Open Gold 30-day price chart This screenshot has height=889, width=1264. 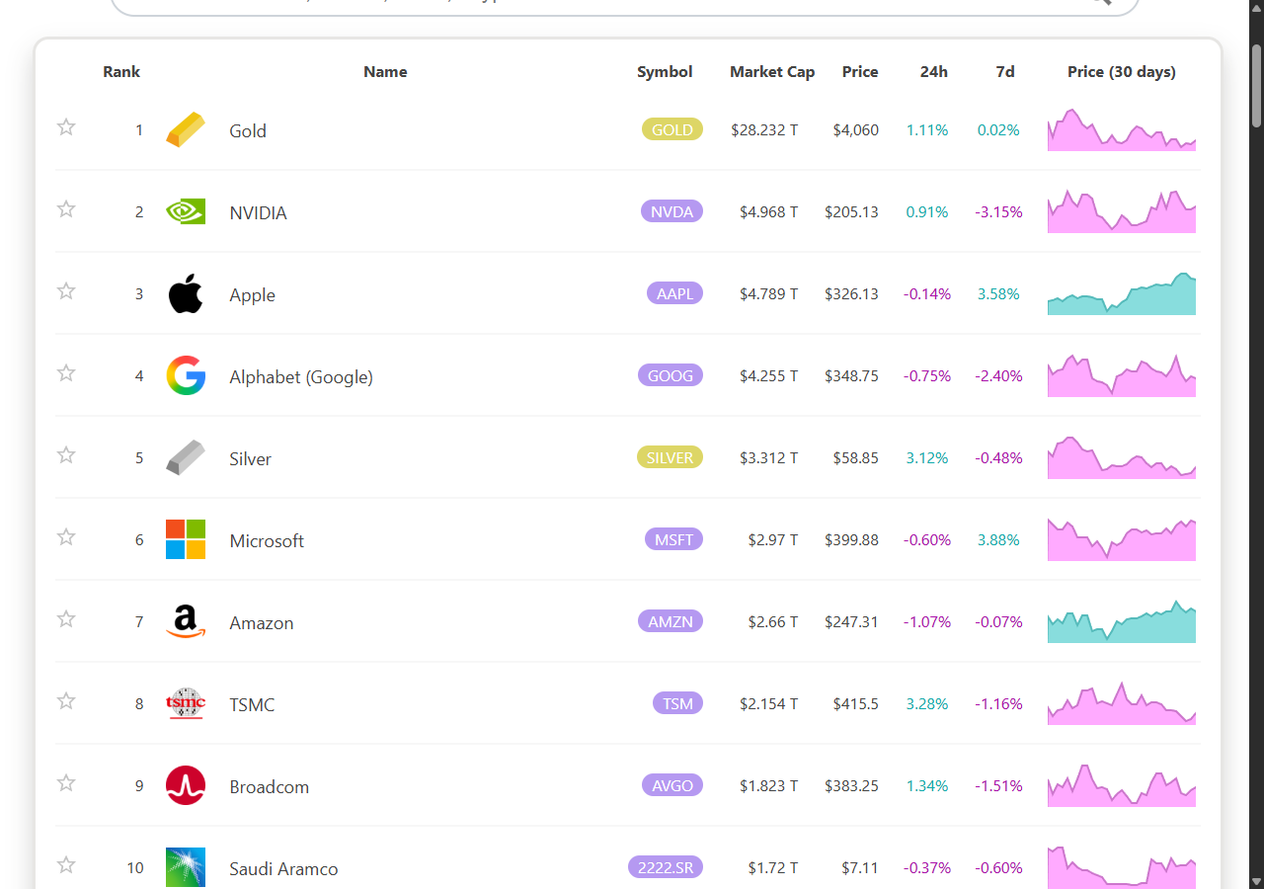[1122, 129]
